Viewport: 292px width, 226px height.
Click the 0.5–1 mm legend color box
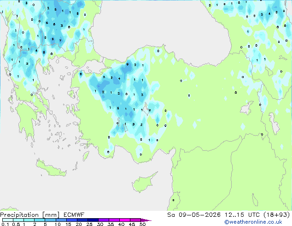tap(18, 220)
